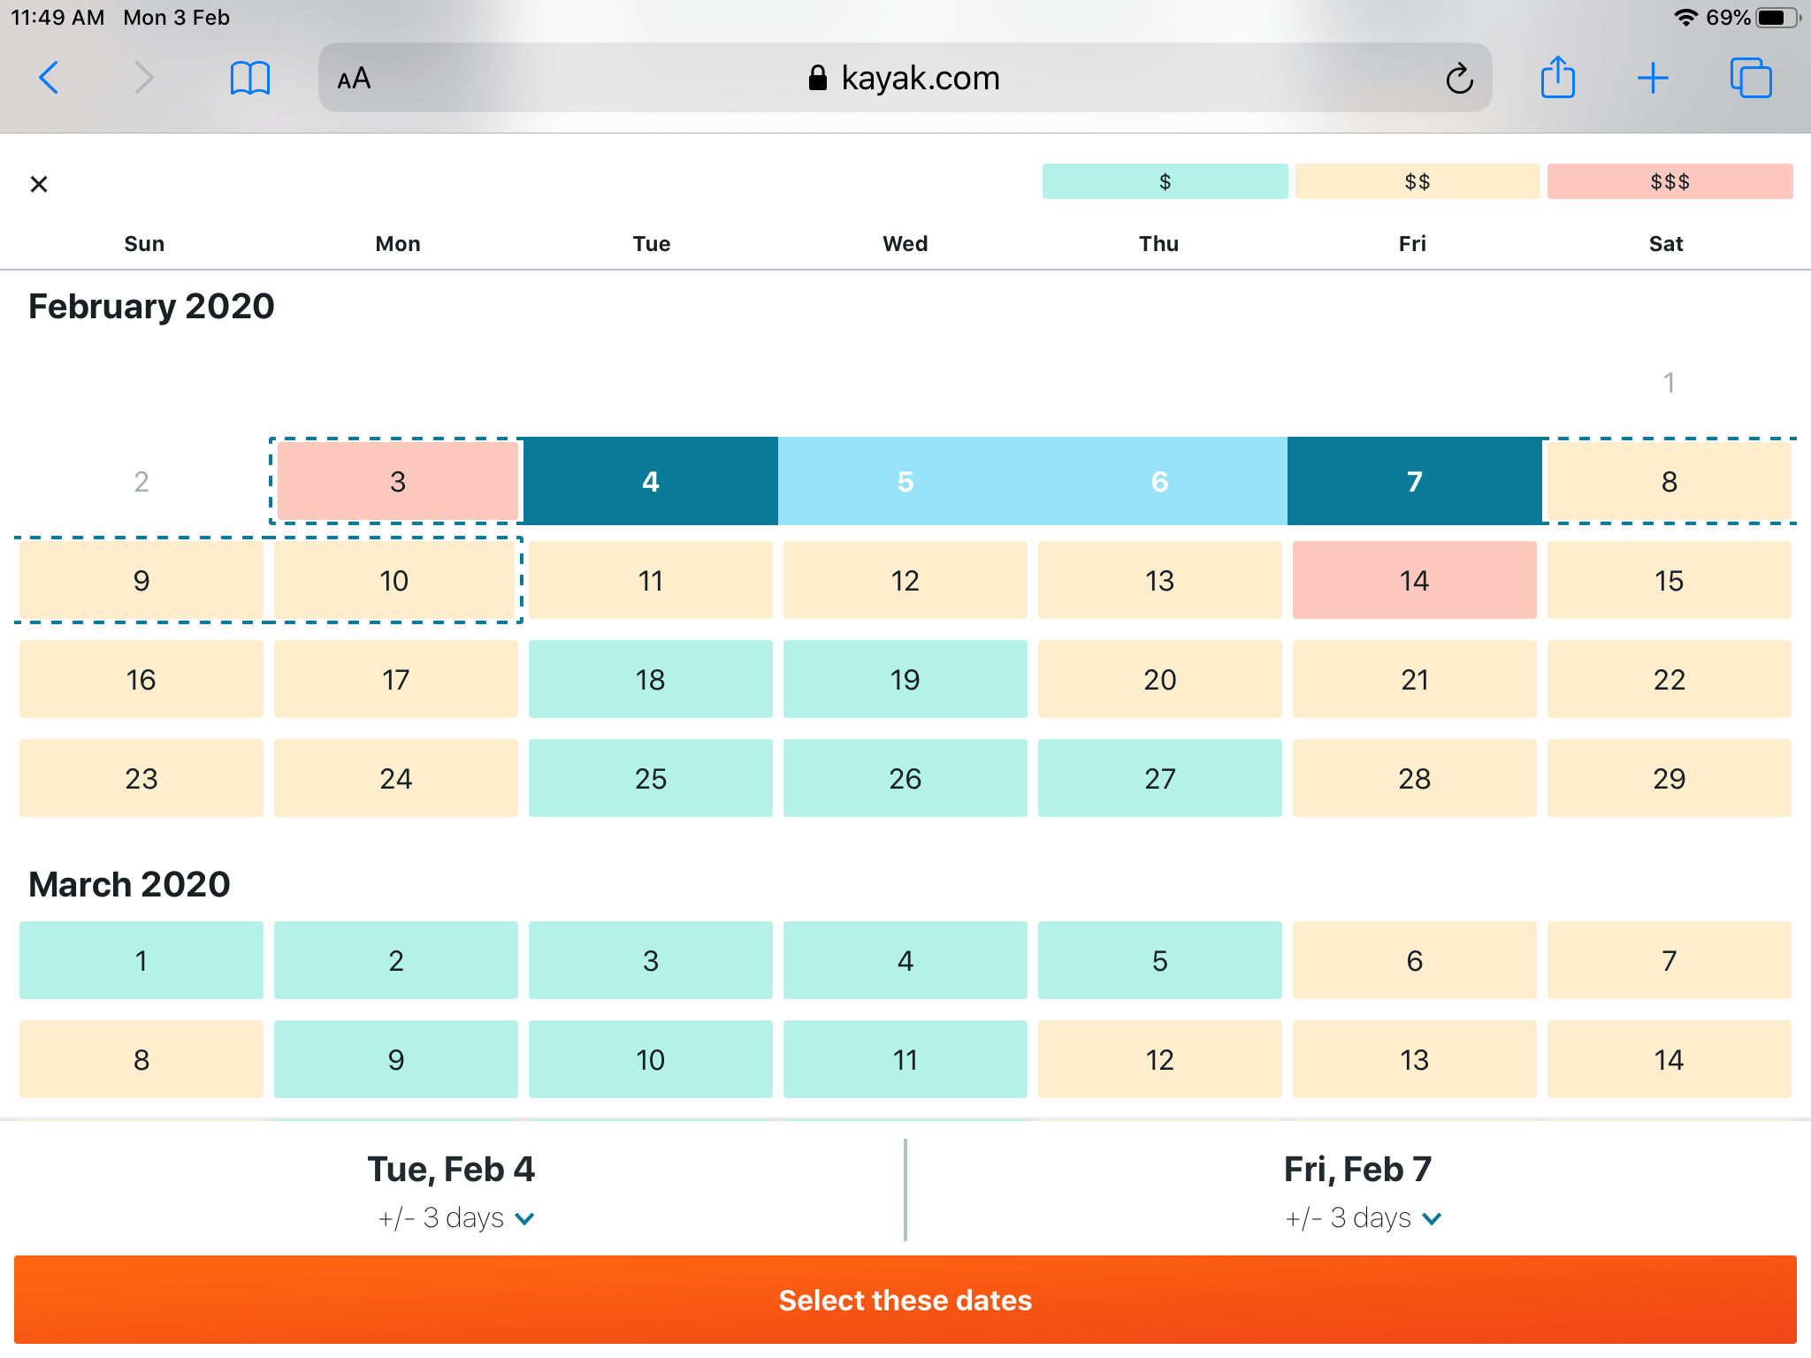Choose March 9 in calendar
Screen dimensions: 1811x1358
pyautogui.click(x=395, y=1059)
